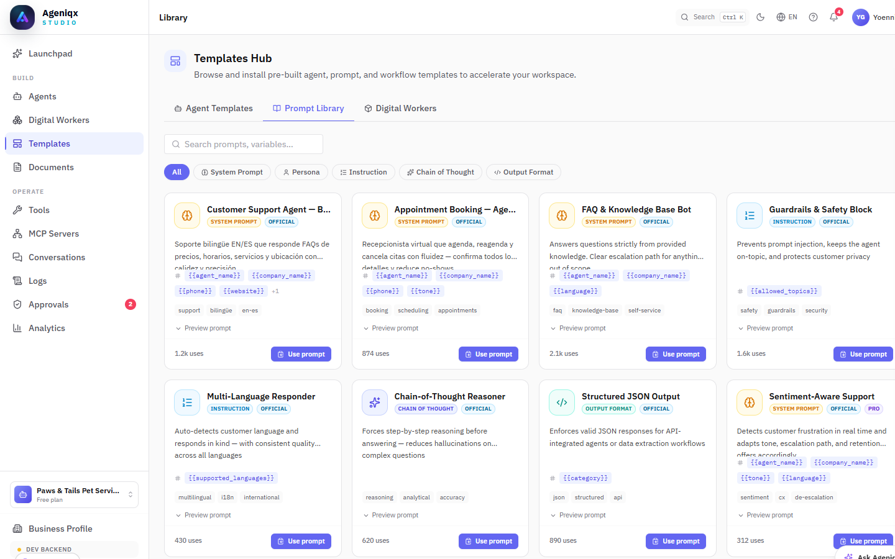Expand Preview prompt on Customer Support Agent
Image resolution: width=895 pixels, height=559 pixels.
point(203,328)
